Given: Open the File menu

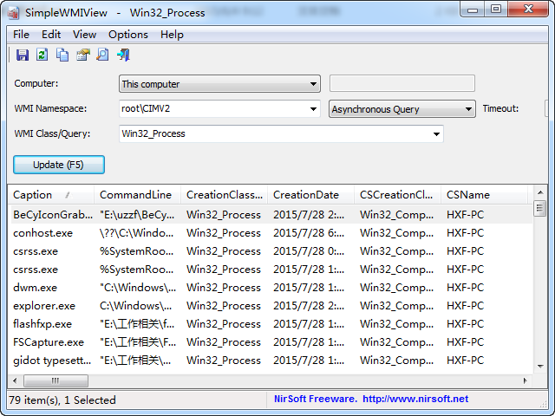Looking at the screenshot, I should [21, 35].
